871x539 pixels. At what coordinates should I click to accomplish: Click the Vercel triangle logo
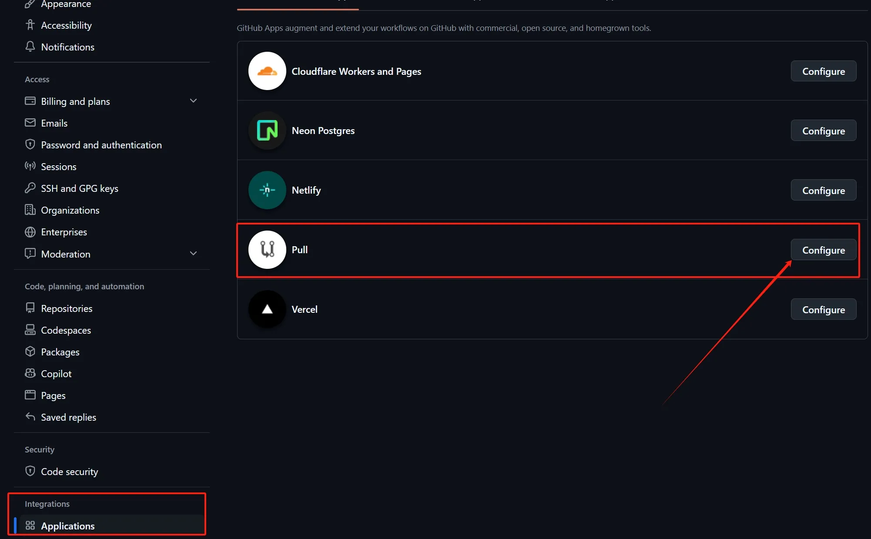coord(267,309)
